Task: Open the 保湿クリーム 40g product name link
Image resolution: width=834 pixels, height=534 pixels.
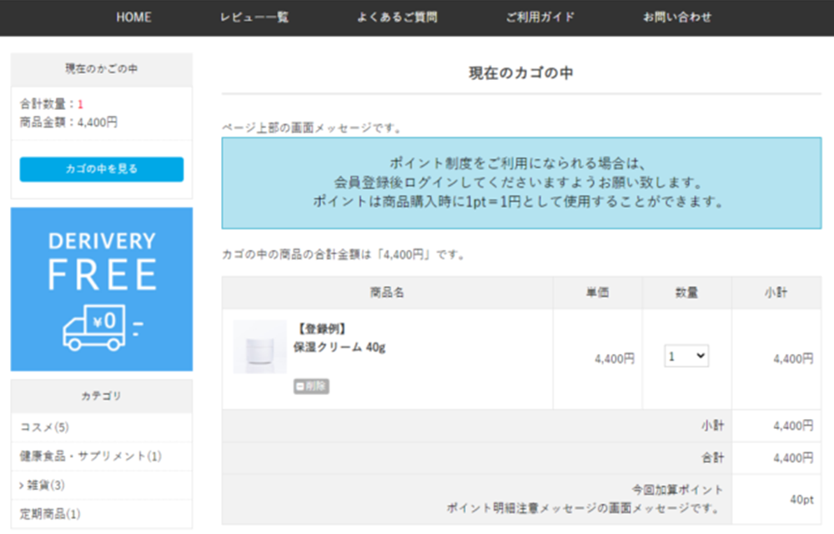Action: 339,347
